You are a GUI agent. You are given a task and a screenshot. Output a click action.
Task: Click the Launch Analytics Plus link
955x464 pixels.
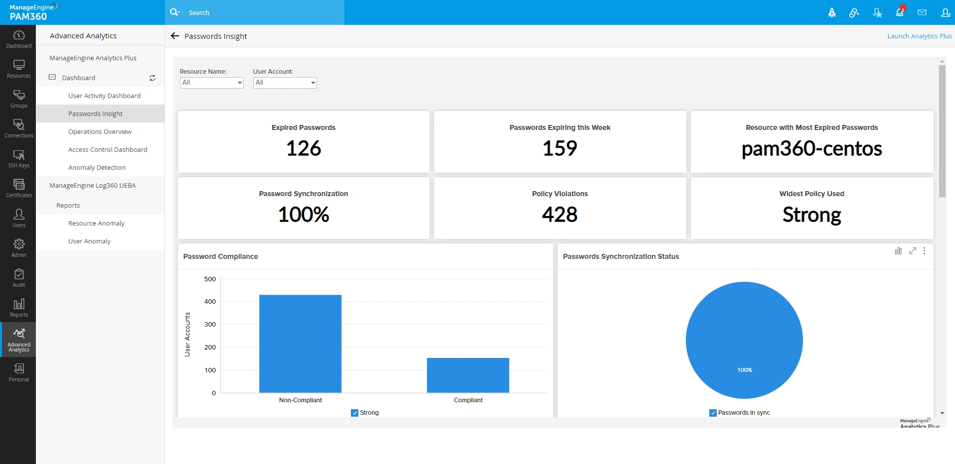[x=919, y=36]
